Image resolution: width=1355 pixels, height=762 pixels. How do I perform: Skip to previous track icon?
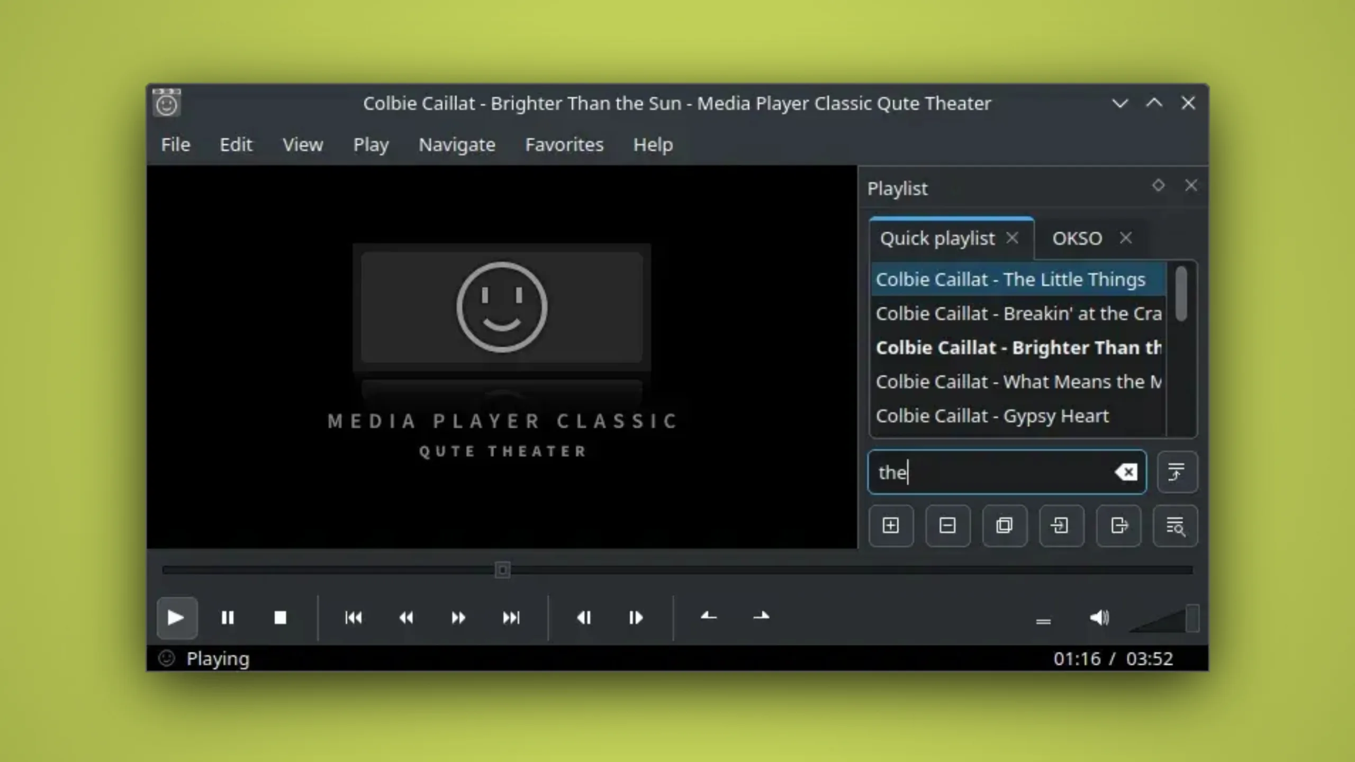[x=354, y=618]
